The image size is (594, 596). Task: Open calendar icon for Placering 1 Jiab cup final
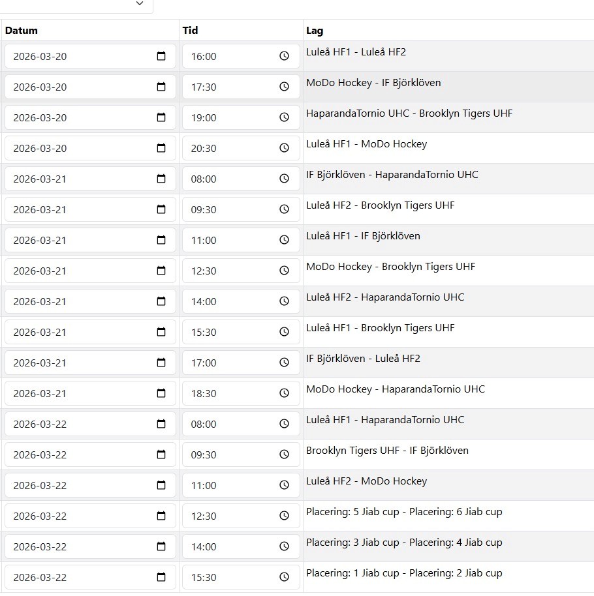[x=161, y=577]
